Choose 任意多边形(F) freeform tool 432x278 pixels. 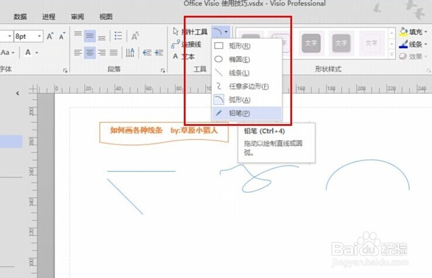247,86
